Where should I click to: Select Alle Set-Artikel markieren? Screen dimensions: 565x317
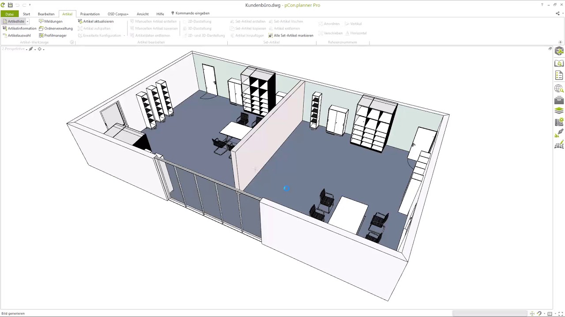coord(291,35)
